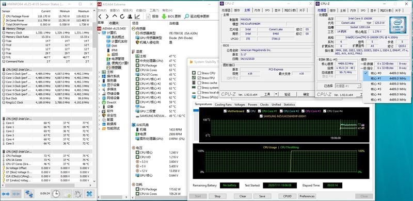Image resolution: width=413 pixels, height=201 pixels.
Task: Enable Stress system memory checkbox
Action: pos(199,88)
